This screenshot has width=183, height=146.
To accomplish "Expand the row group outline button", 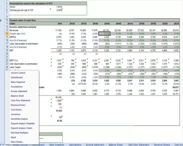I will (x=1, y=20).
